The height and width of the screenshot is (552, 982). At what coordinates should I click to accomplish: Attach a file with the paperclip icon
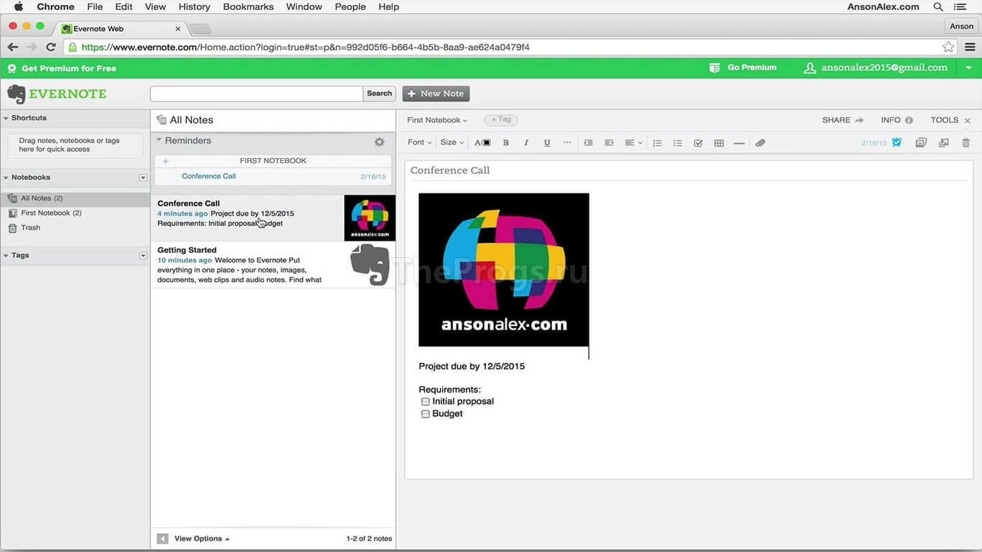click(x=760, y=143)
